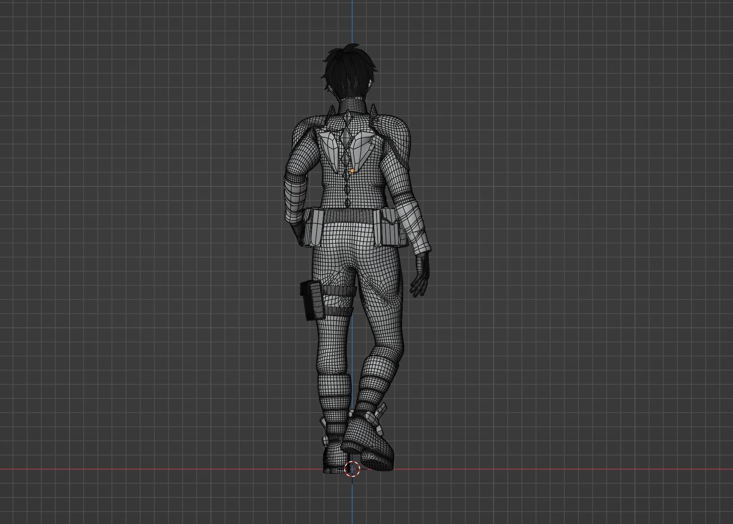Click the orange origin dot on the back
Image resolution: width=733 pixels, height=524 pixels.
pyautogui.click(x=352, y=171)
